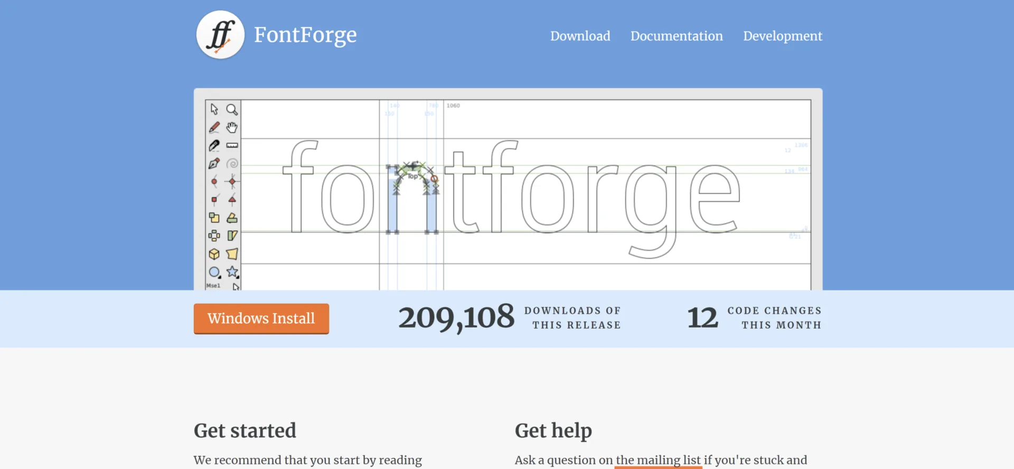Select the Pen nib tool

(x=214, y=163)
